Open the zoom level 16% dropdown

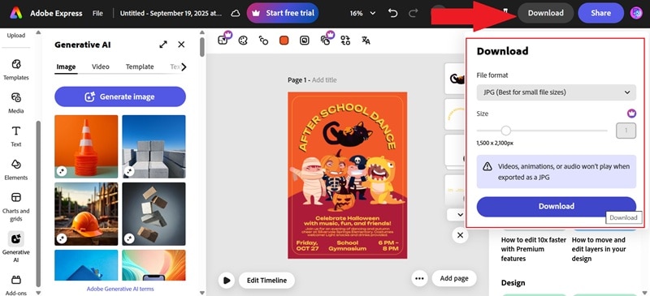point(362,13)
